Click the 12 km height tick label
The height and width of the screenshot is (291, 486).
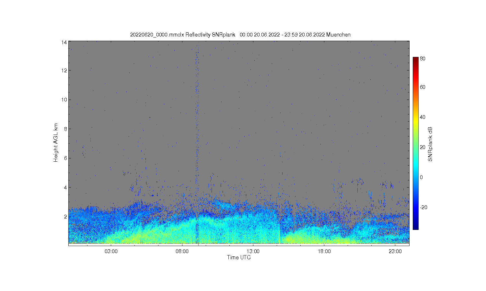pyautogui.click(x=64, y=70)
